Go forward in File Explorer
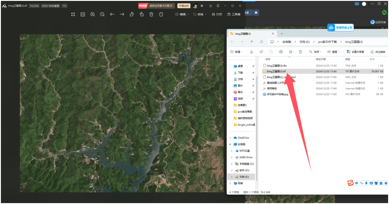This screenshot has width=389, height=204. point(242,42)
